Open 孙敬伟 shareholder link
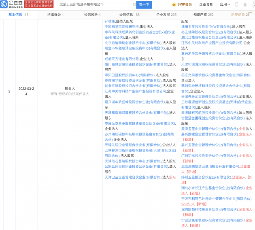This screenshot has width=255, height=230. click(x=110, y=21)
